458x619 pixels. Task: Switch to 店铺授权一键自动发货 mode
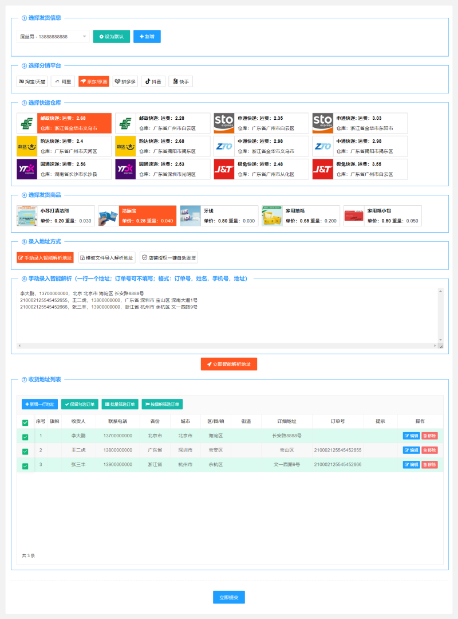[x=169, y=258]
